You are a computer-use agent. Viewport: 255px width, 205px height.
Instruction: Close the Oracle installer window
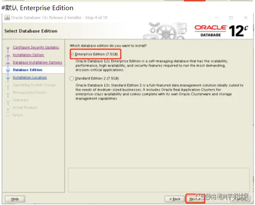pos(246,17)
